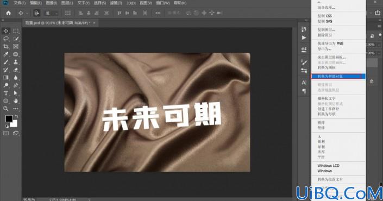Open the Character panel icon
The image size is (383, 201).
click(304, 83)
